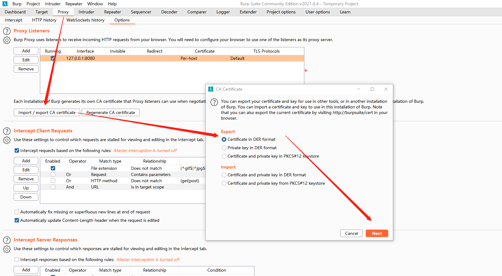Click Regenerate CA certificate button
Viewport: 502px width, 276px height.
click(111, 112)
